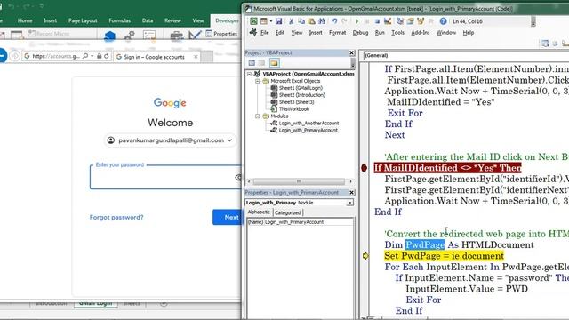This screenshot has width=569, height=320.
Task: Undo the last edit in VBA editor
Action: click(334, 21)
